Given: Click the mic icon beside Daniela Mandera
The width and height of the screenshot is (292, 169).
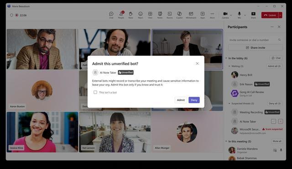Looking at the screenshot, I should 281,150.
